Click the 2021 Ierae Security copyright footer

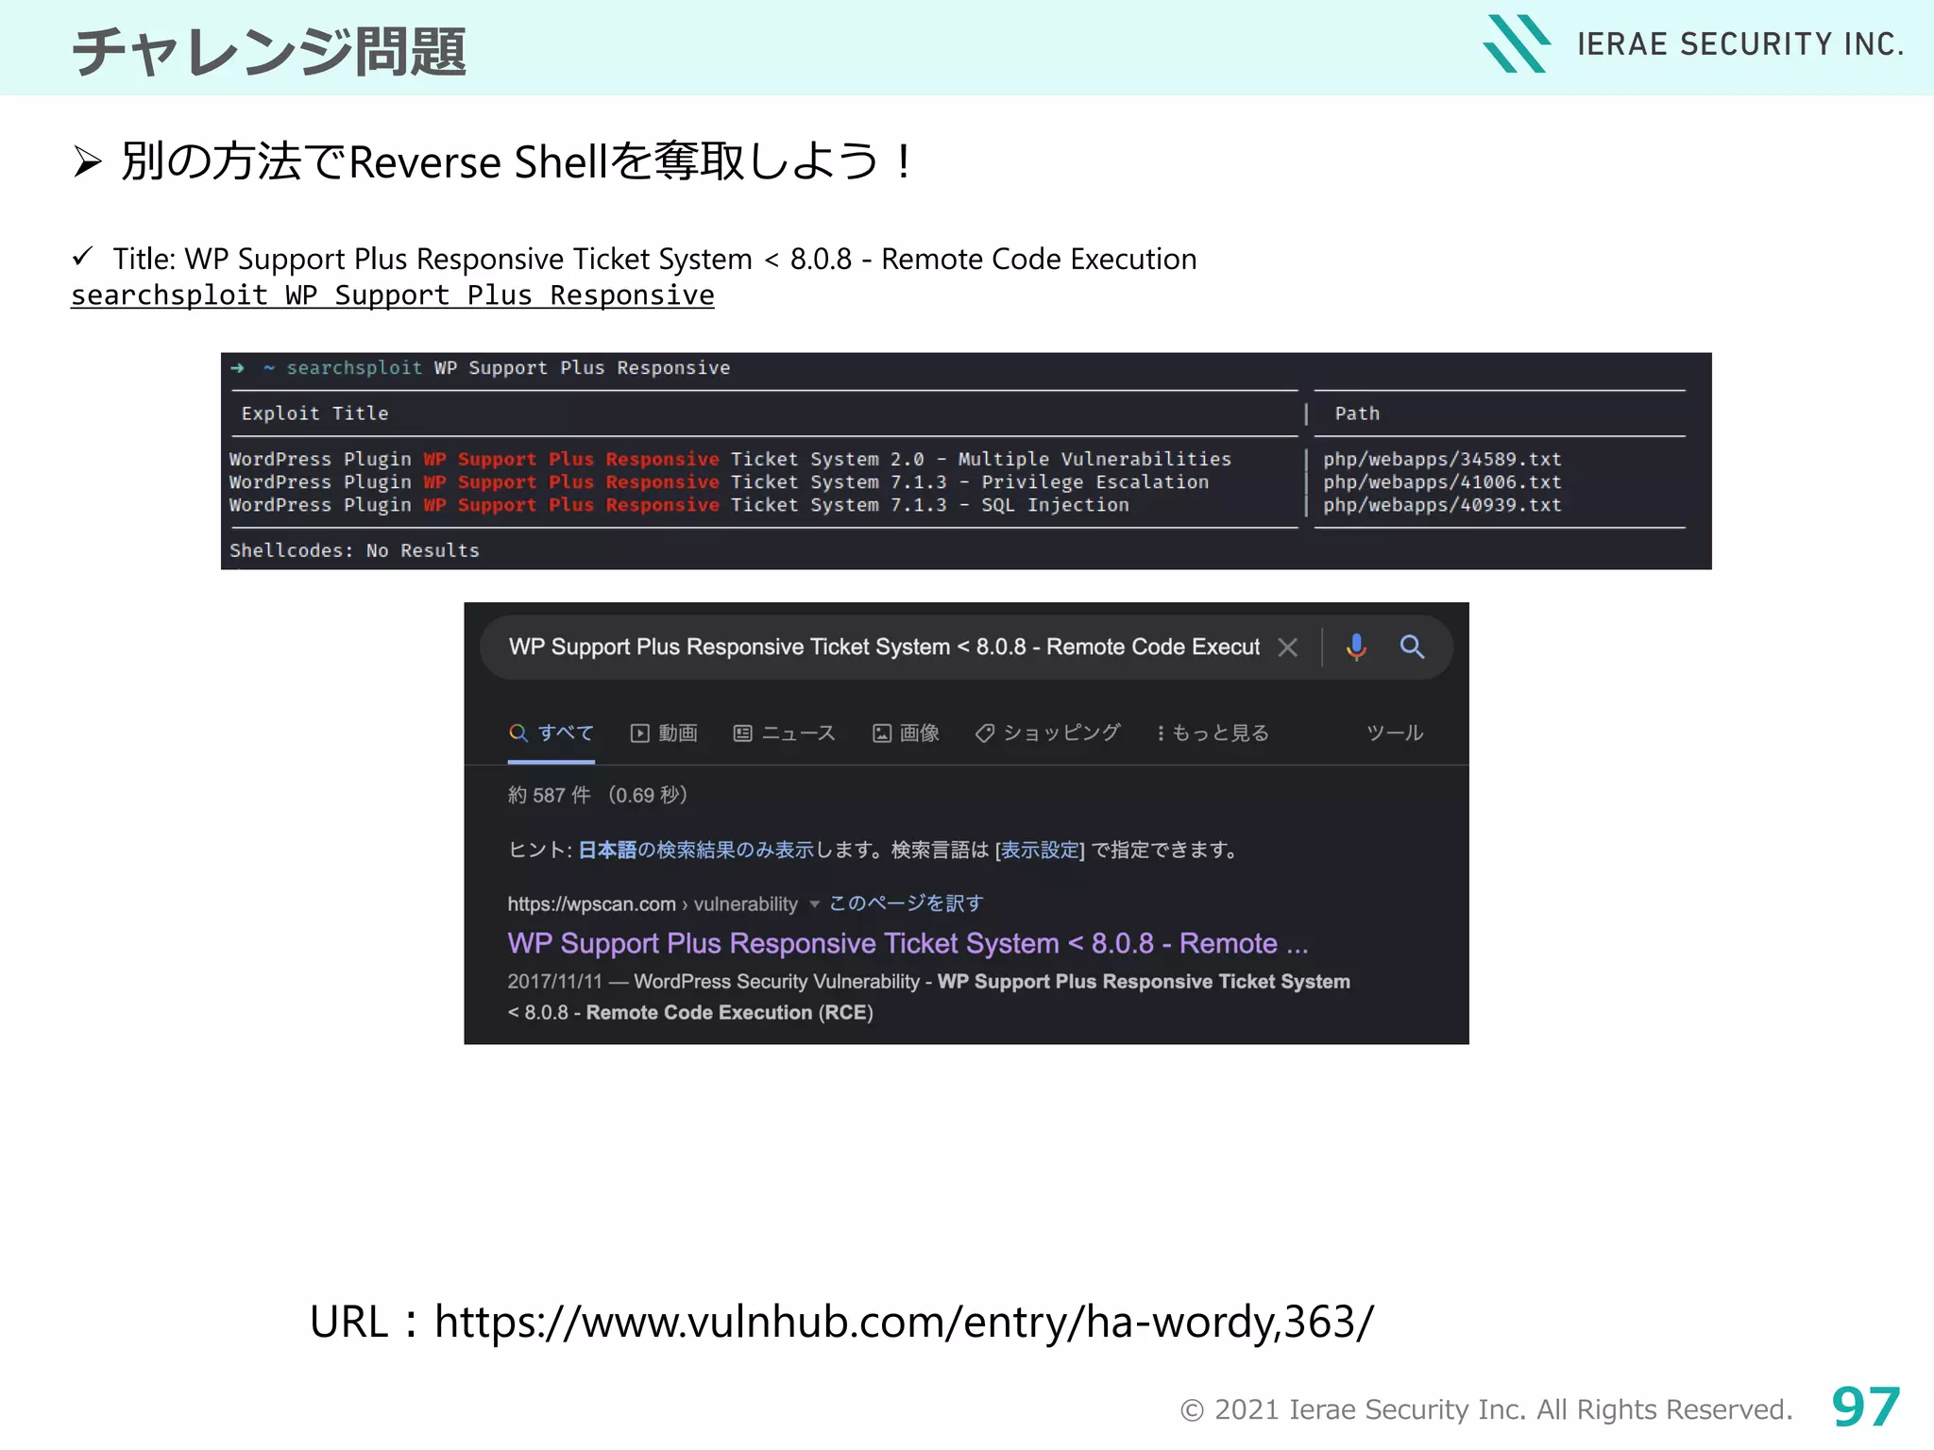pyautogui.click(x=1486, y=1409)
